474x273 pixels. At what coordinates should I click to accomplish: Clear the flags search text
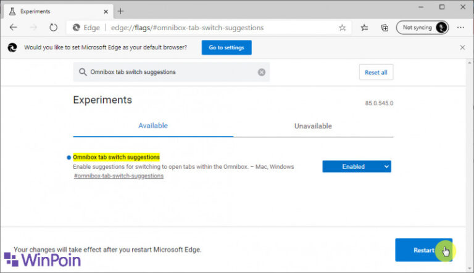(262, 72)
